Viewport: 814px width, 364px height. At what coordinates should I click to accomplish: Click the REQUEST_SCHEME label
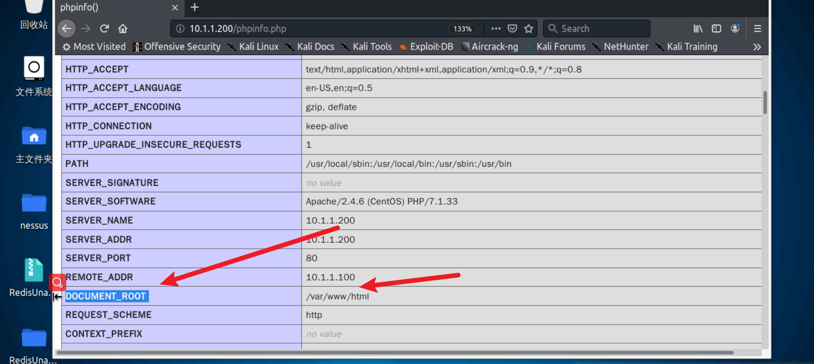pos(109,315)
